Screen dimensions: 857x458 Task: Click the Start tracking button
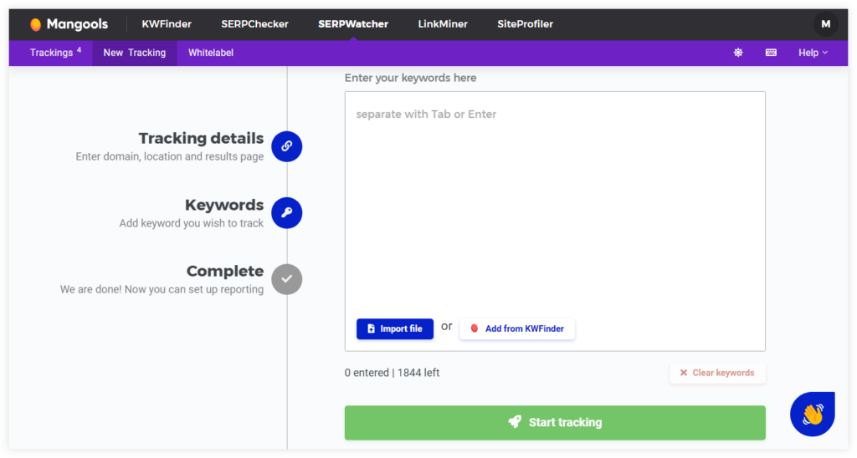click(555, 423)
